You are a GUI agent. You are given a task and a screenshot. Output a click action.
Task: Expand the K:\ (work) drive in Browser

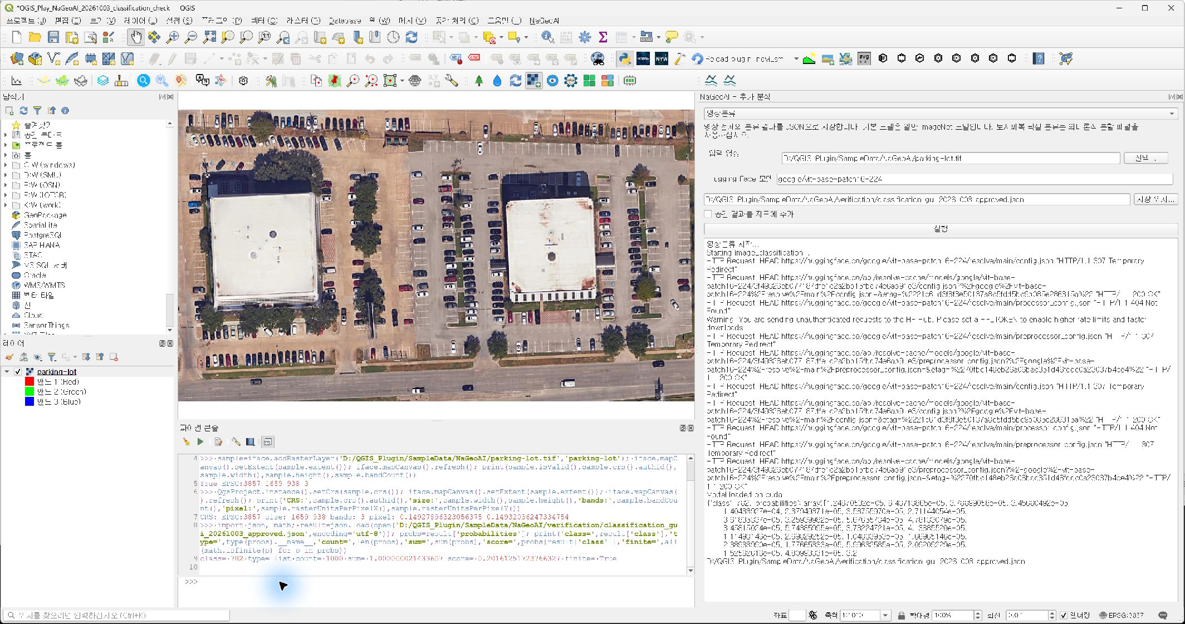6,205
